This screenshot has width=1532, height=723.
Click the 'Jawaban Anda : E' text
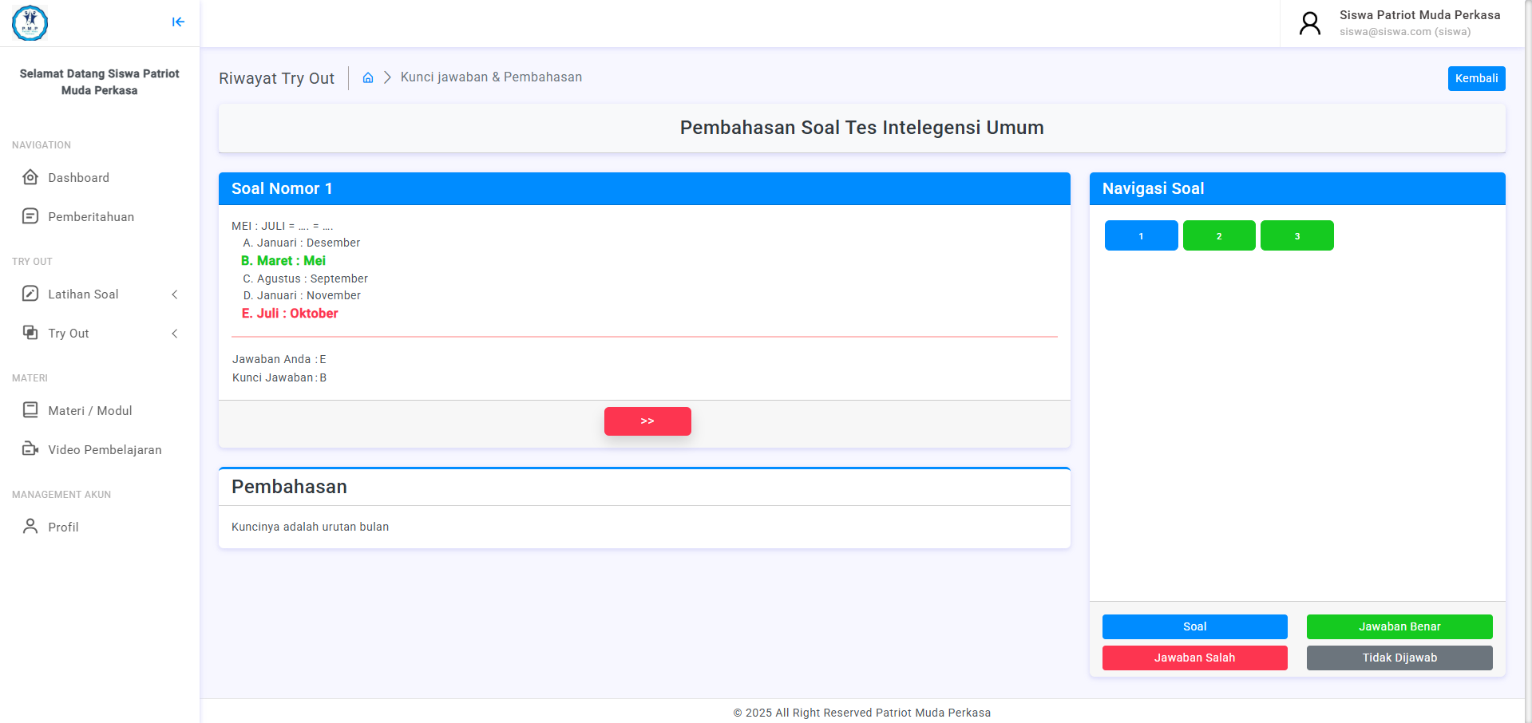279,359
